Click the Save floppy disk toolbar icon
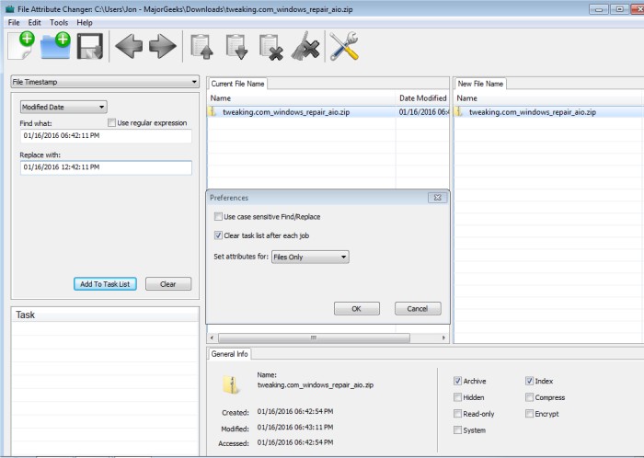Screen dimensions: 644x458 [89, 46]
